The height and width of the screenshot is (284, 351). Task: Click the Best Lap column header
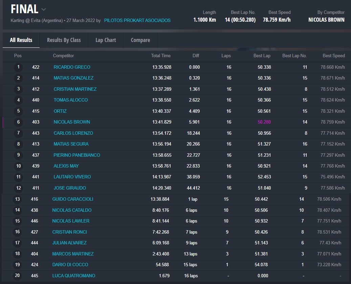click(262, 56)
